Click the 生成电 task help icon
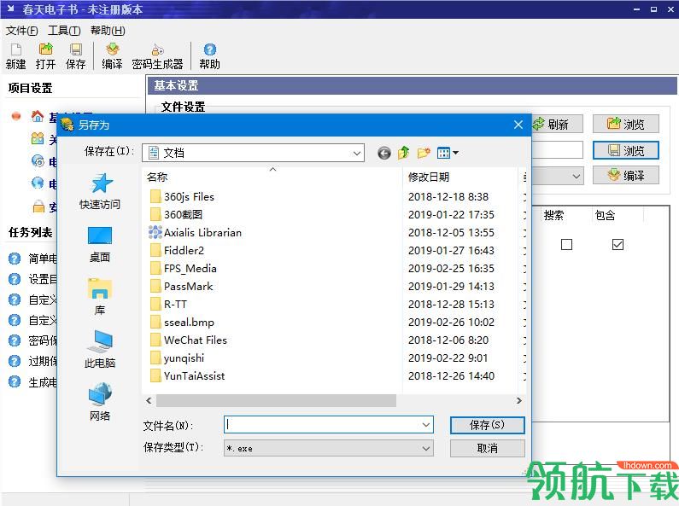This screenshot has height=506, width=679. click(15, 382)
